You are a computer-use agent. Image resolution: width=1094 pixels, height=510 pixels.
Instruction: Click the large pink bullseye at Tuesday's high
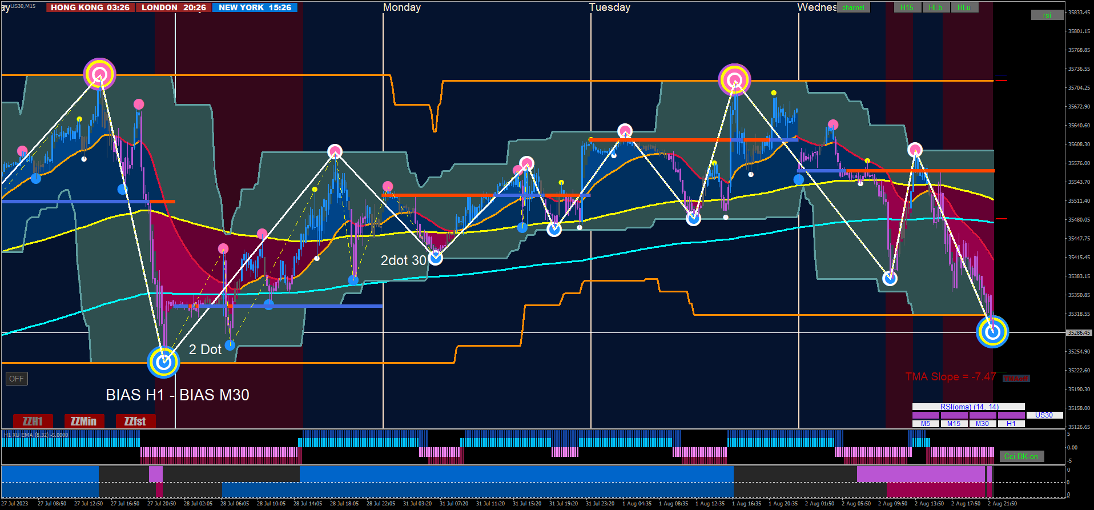734,79
